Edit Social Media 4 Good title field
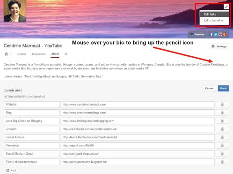The height and width of the screenshot is (174, 233). point(32,154)
